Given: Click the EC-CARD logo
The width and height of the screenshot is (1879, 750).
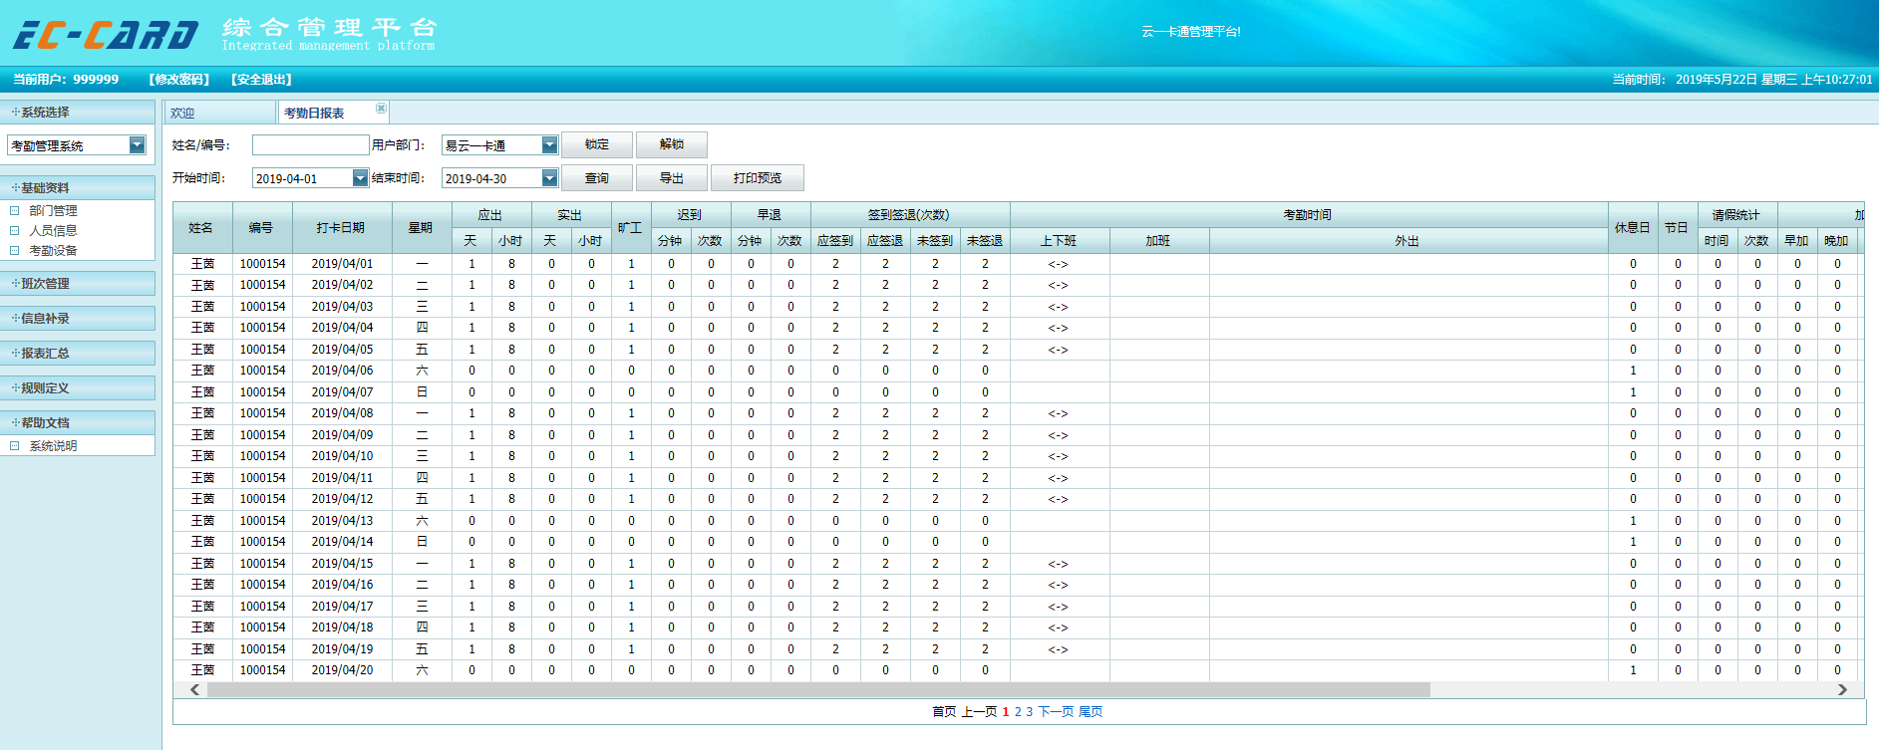Looking at the screenshot, I should (106, 35).
